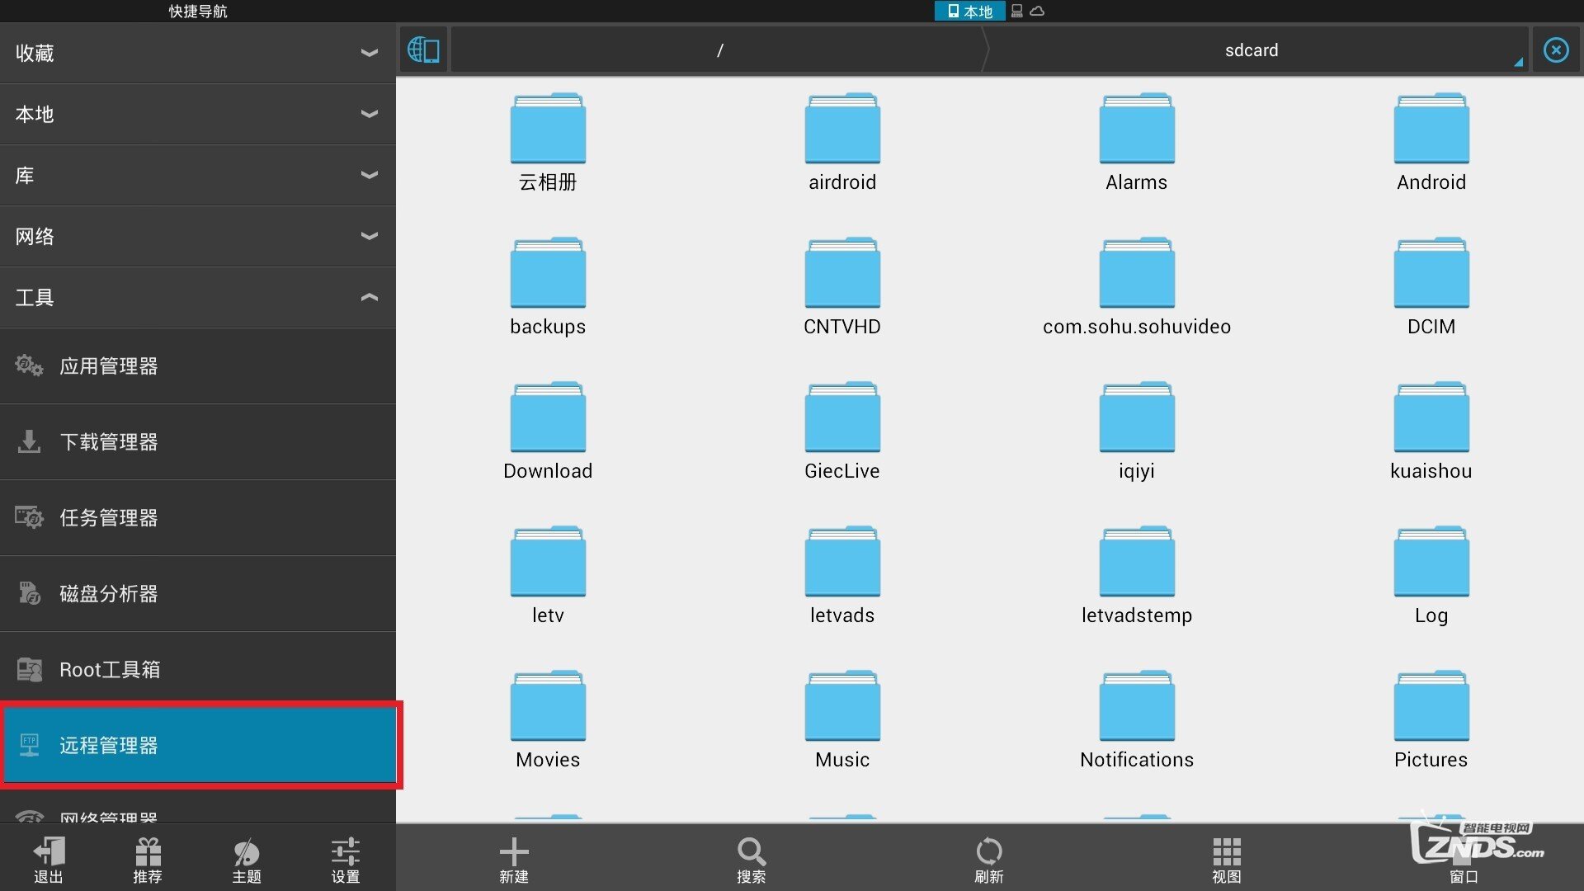Change layout with 视图 grid icon
This screenshot has width=1584, height=891.
pyautogui.click(x=1227, y=859)
